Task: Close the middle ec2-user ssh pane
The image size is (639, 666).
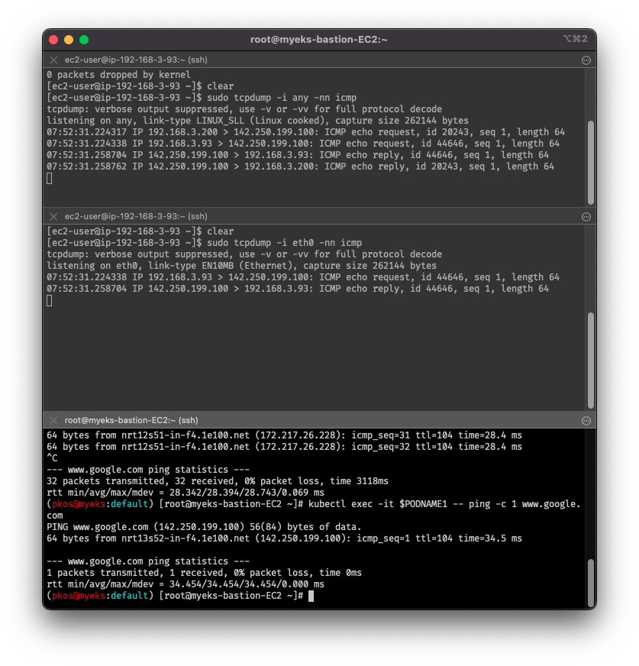Action: (53, 217)
